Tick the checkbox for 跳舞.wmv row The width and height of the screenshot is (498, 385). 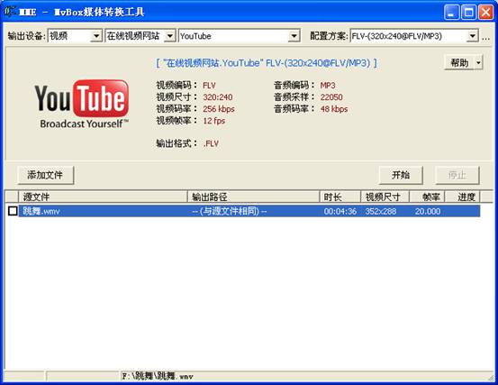pos(13,211)
